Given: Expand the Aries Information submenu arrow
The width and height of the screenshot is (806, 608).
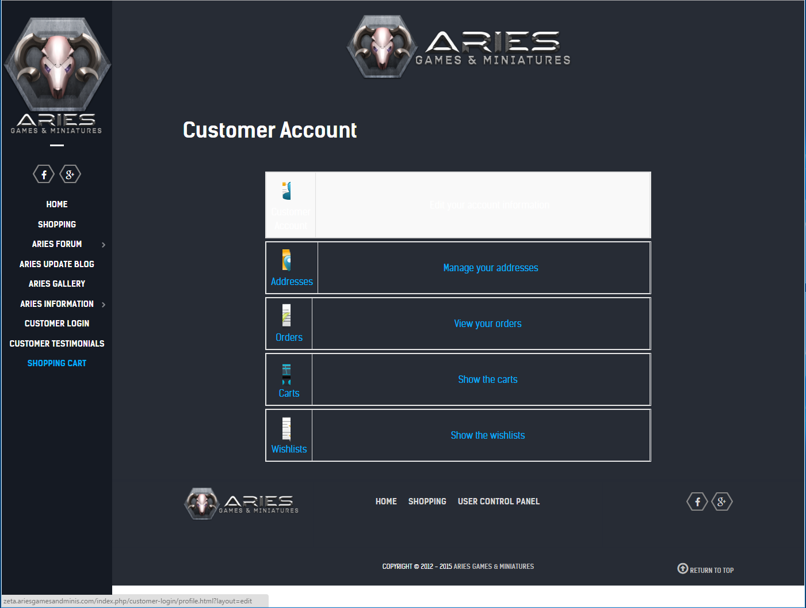Looking at the screenshot, I should pos(104,305).
